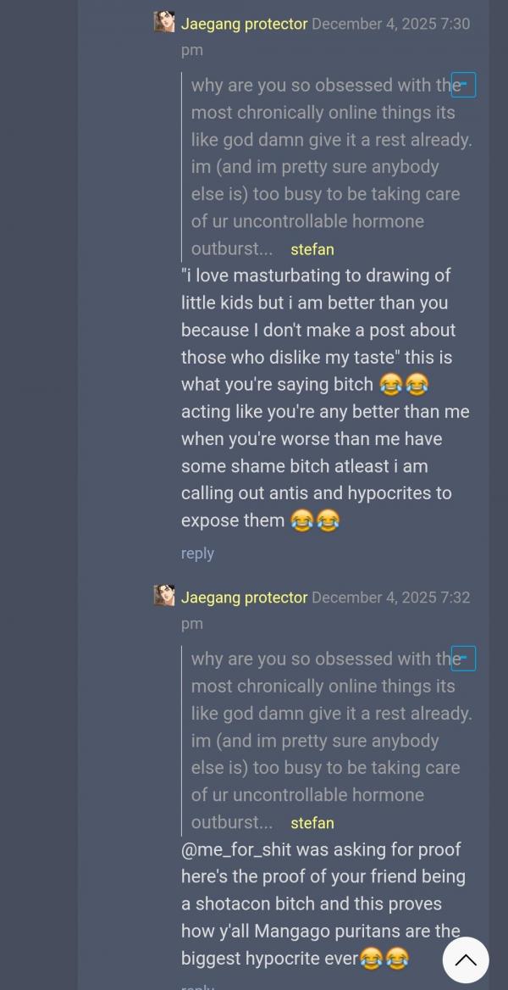This screenshot has height=990, width=508.
Task: Collapse the quote in the 7:32 pm comment
Action: [x=463, y=659]
